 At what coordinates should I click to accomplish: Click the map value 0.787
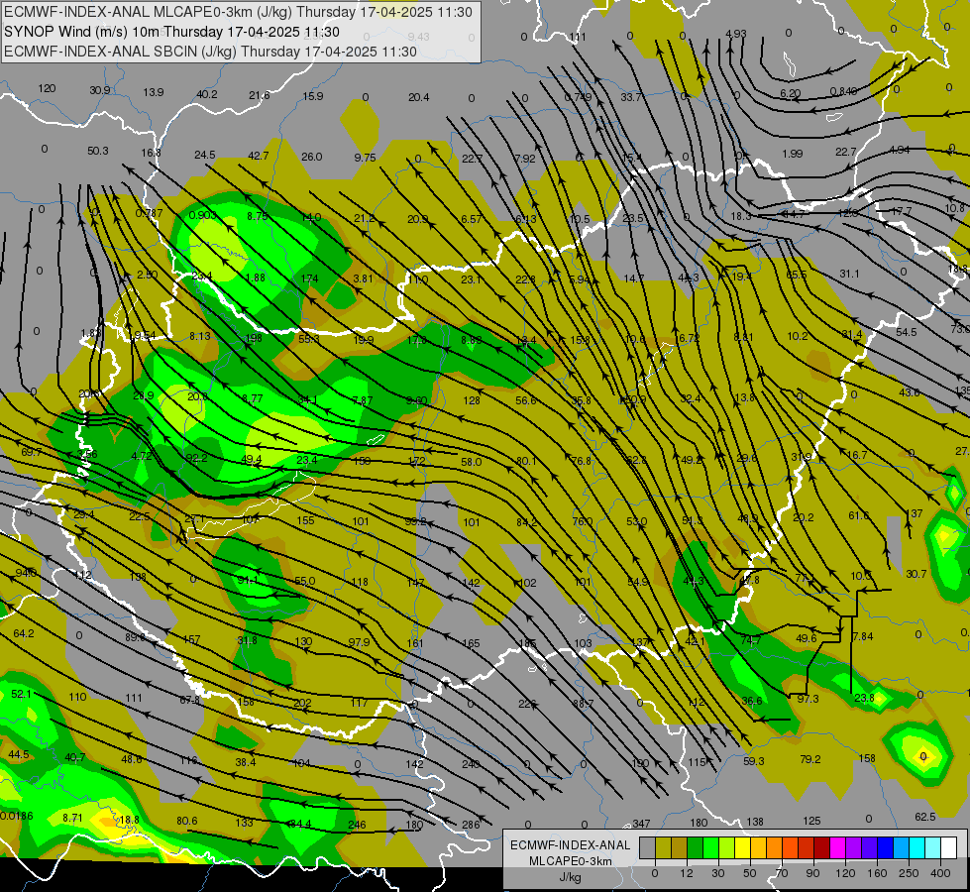tap(149, 213)
